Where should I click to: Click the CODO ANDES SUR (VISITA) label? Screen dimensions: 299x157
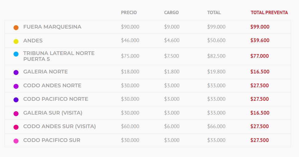pos(59,126)
